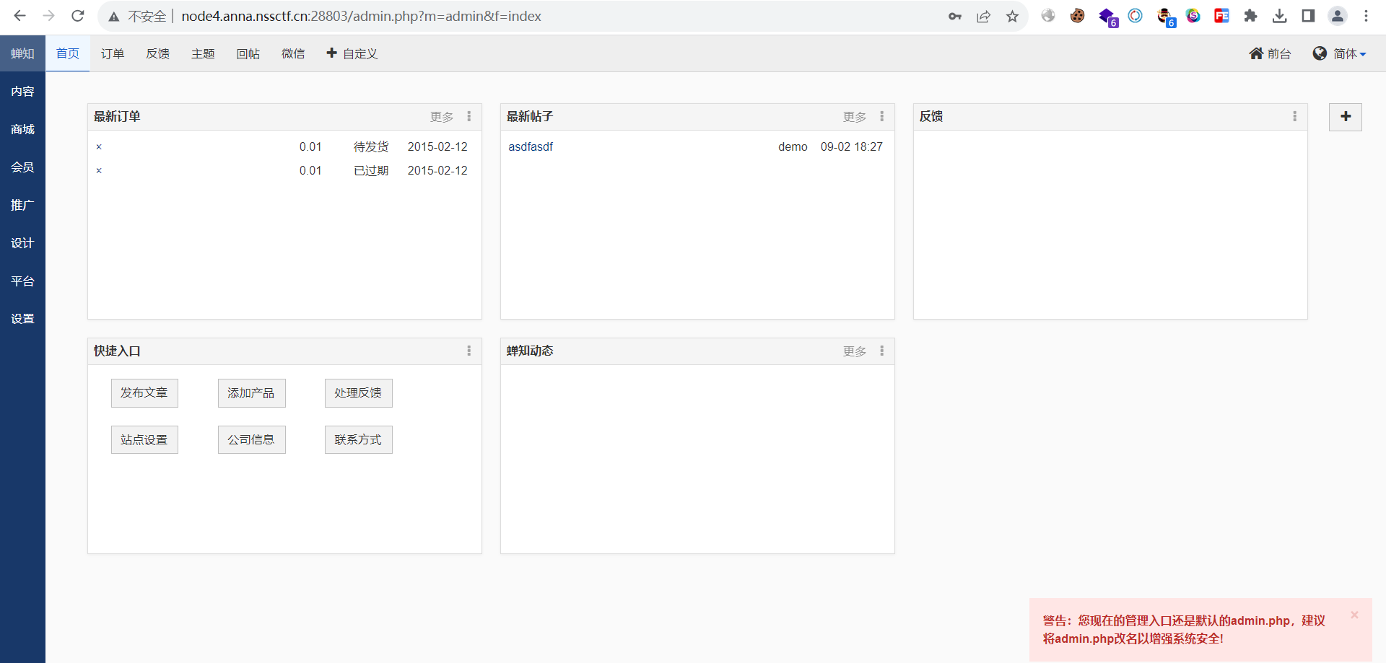The width and height of the screenshot is (1386, 663).
Task: Open the 回帖 tab
Action: point(248,53)
